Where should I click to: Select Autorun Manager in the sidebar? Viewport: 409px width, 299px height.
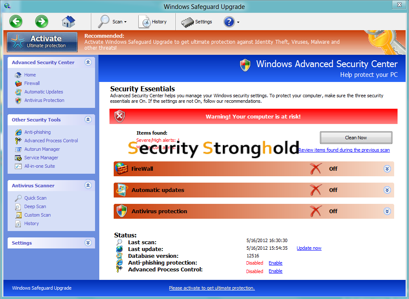point(42,149)
